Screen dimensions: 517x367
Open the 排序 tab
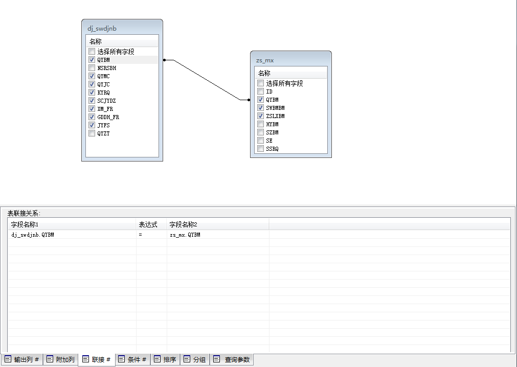pos(165,360)
